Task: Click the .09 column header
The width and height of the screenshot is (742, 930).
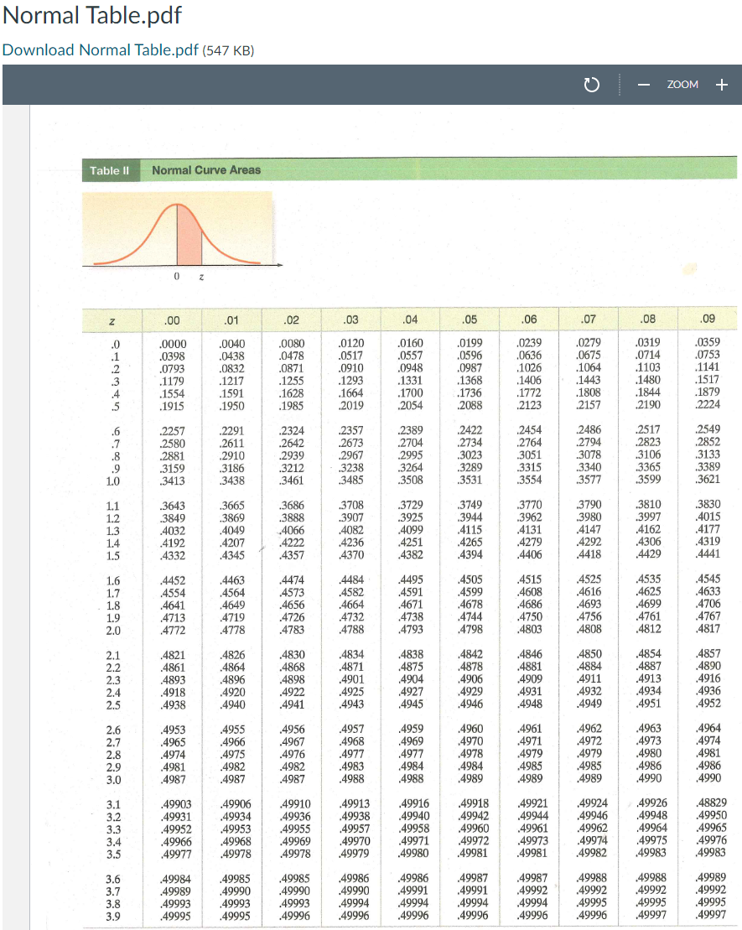Action: 707,320
